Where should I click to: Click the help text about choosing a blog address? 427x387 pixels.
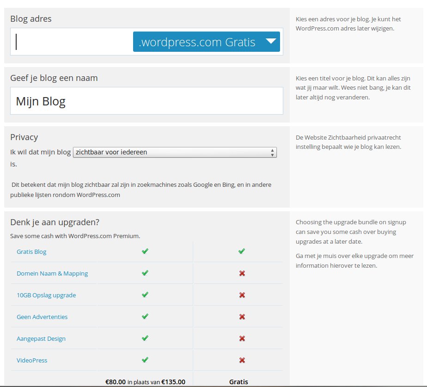pos(348,24)
